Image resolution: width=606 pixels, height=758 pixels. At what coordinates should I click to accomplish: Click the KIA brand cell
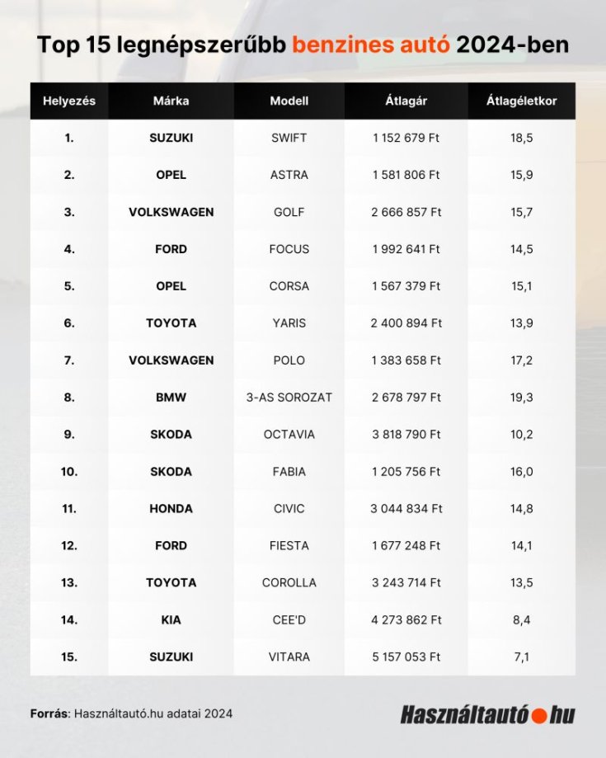click(x=171, y=620)
